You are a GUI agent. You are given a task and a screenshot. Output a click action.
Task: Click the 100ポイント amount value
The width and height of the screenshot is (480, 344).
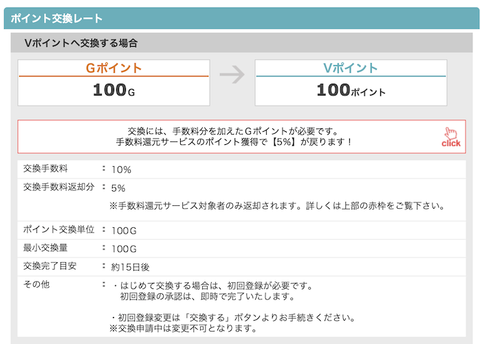(x=351, y=90)
